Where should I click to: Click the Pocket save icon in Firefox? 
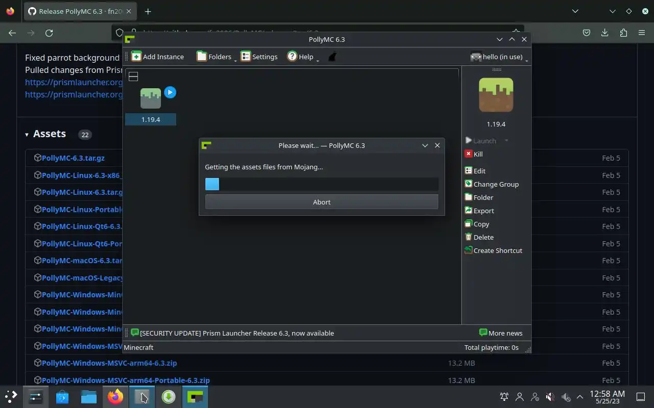coord(587,33)
